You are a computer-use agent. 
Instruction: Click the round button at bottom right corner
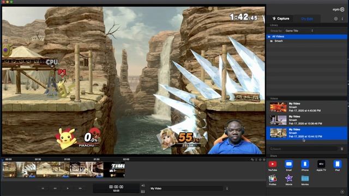342,192
